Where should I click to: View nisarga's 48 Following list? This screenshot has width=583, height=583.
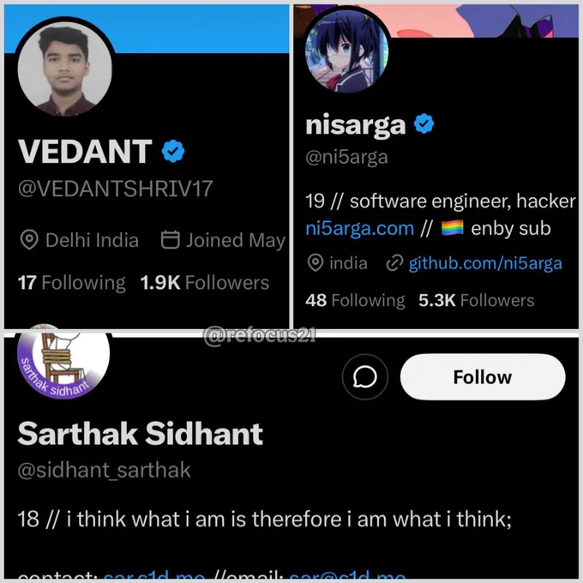355,300
